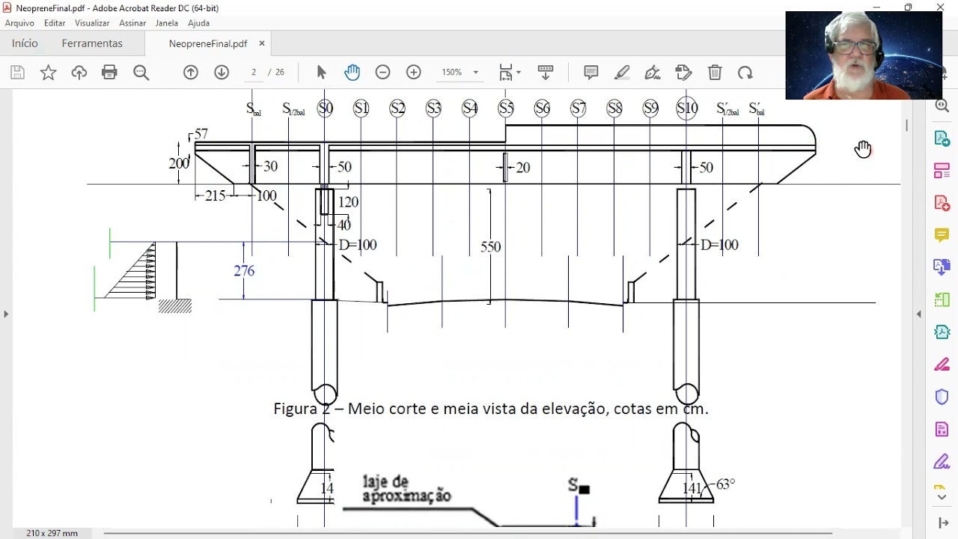This screenshot has height=539, width=958.
Task: Zoom in with the plus button
Action: pos(414,73)
